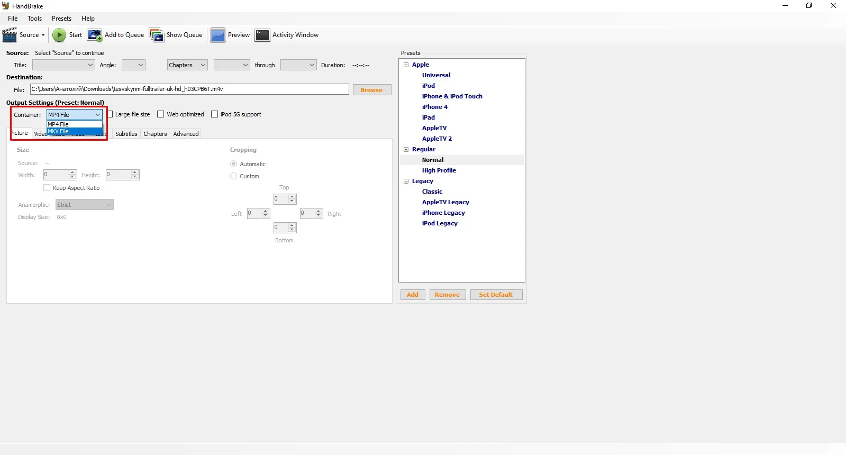Viewport: 846px width, 455px height.
Task: Collapse the Legacy presets group
Action: [x=406, y=181]
